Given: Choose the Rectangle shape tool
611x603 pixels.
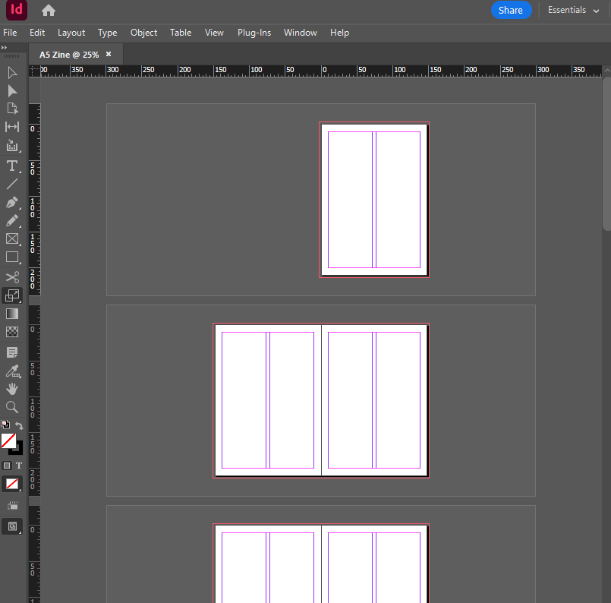Looking at the screenshot, I should [12, 257].
